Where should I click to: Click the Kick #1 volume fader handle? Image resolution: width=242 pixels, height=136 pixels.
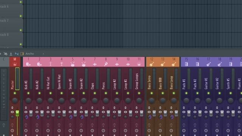[31, 113]
